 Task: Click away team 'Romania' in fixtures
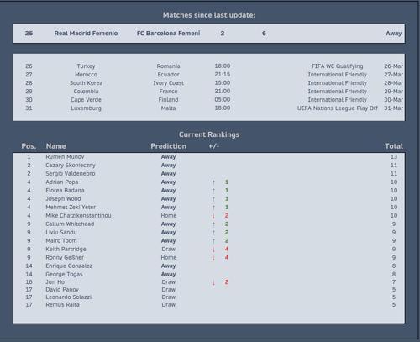point(168,66)
